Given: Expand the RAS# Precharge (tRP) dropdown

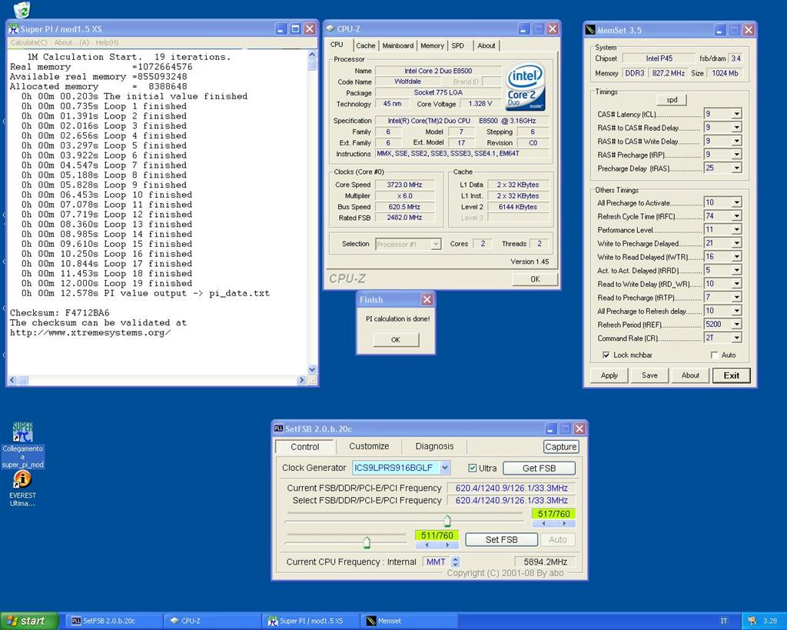Looking at the screenshot, I should (736, 155).
